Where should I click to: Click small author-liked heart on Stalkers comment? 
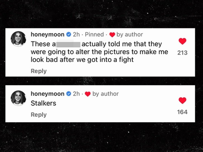[x=88, y=94]
